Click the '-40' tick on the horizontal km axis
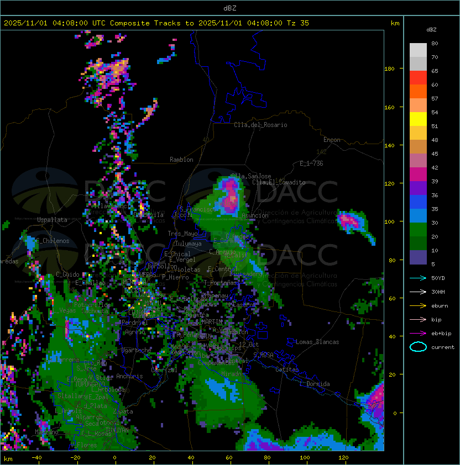Screen dimensions: 460x465 pyautogui.click(x=37, y=458)
